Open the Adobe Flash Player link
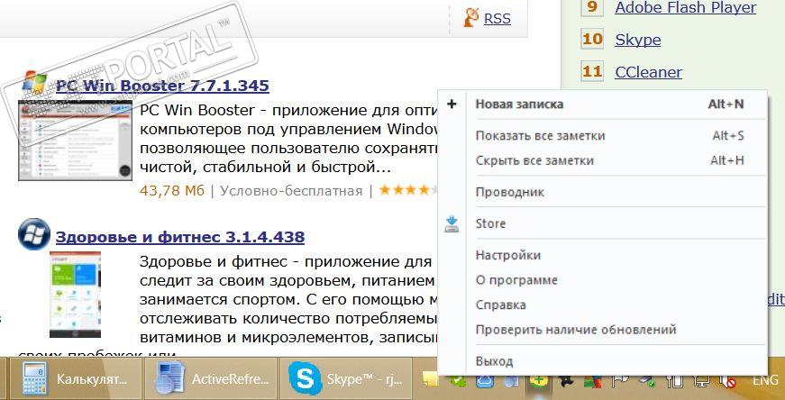This screenshot has height=400, width=785. [685, 7]
